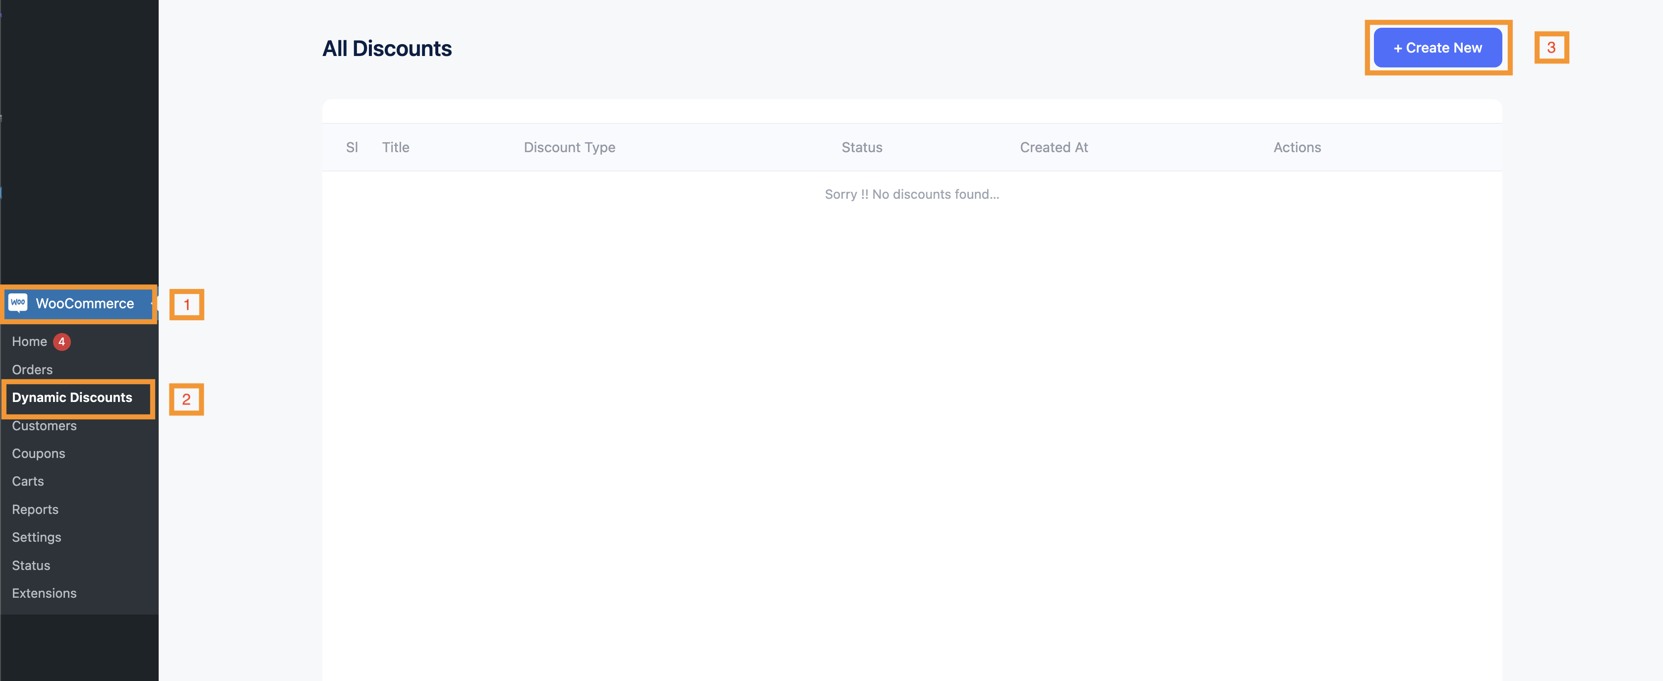Sort by Created At column

pos(1054,146)
